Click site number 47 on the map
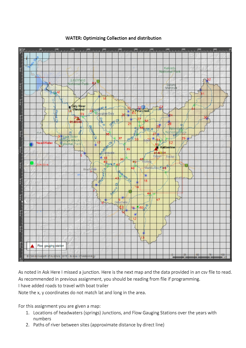 click(158, 200)
